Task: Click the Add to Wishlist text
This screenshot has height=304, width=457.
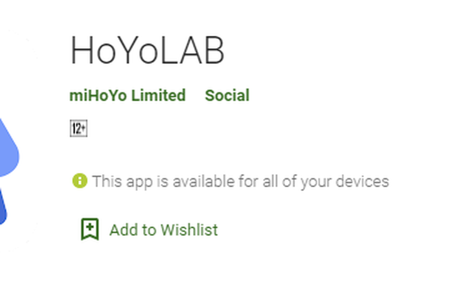Action: (163, 230)
